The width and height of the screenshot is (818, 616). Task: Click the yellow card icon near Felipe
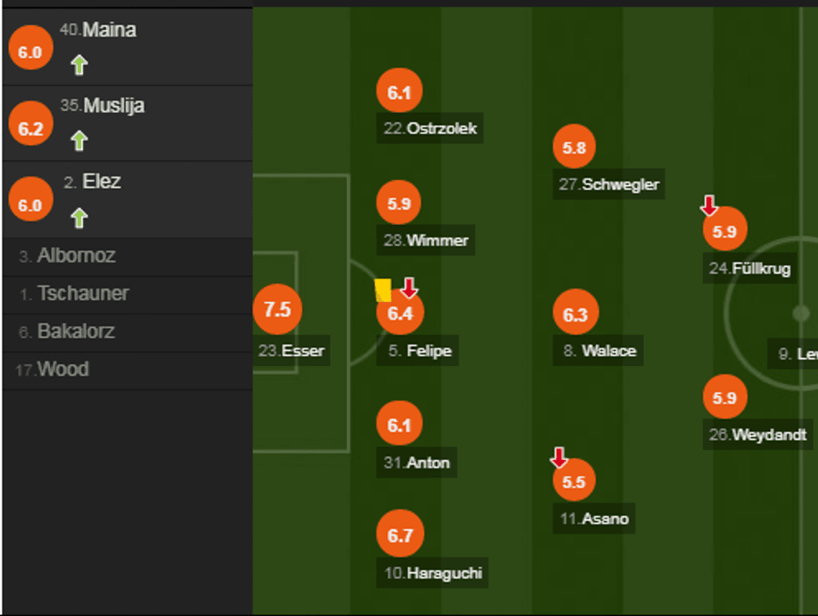(x=383, y=290)
